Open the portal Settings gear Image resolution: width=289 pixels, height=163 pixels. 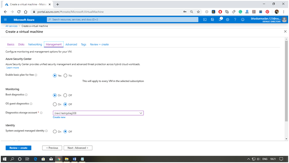click(x=227, y=19)
